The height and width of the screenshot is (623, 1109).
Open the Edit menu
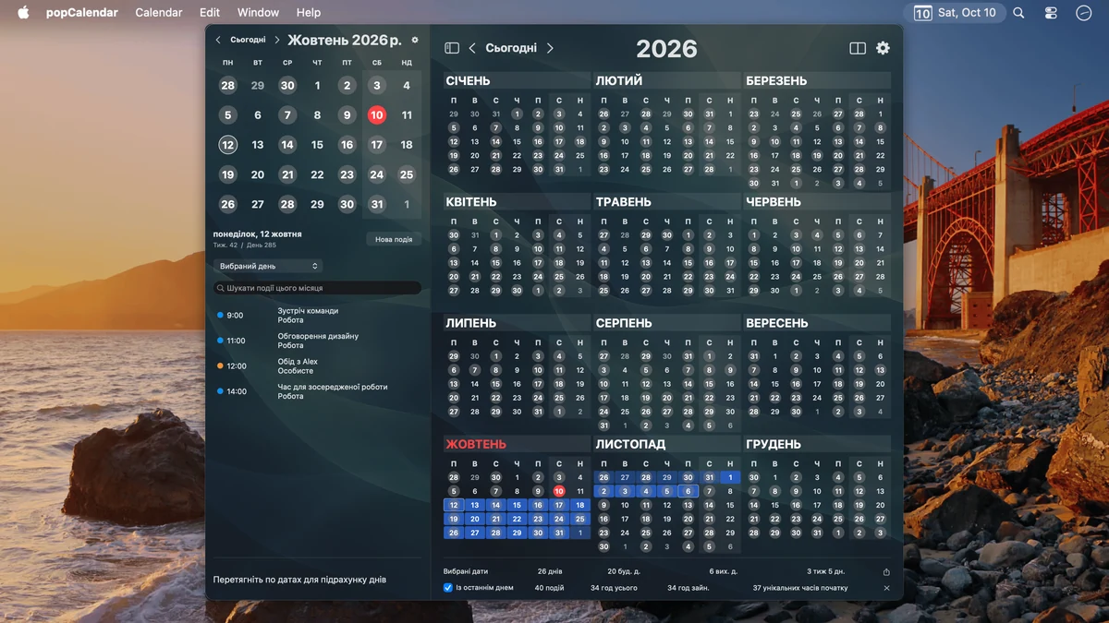pos(210,13)
